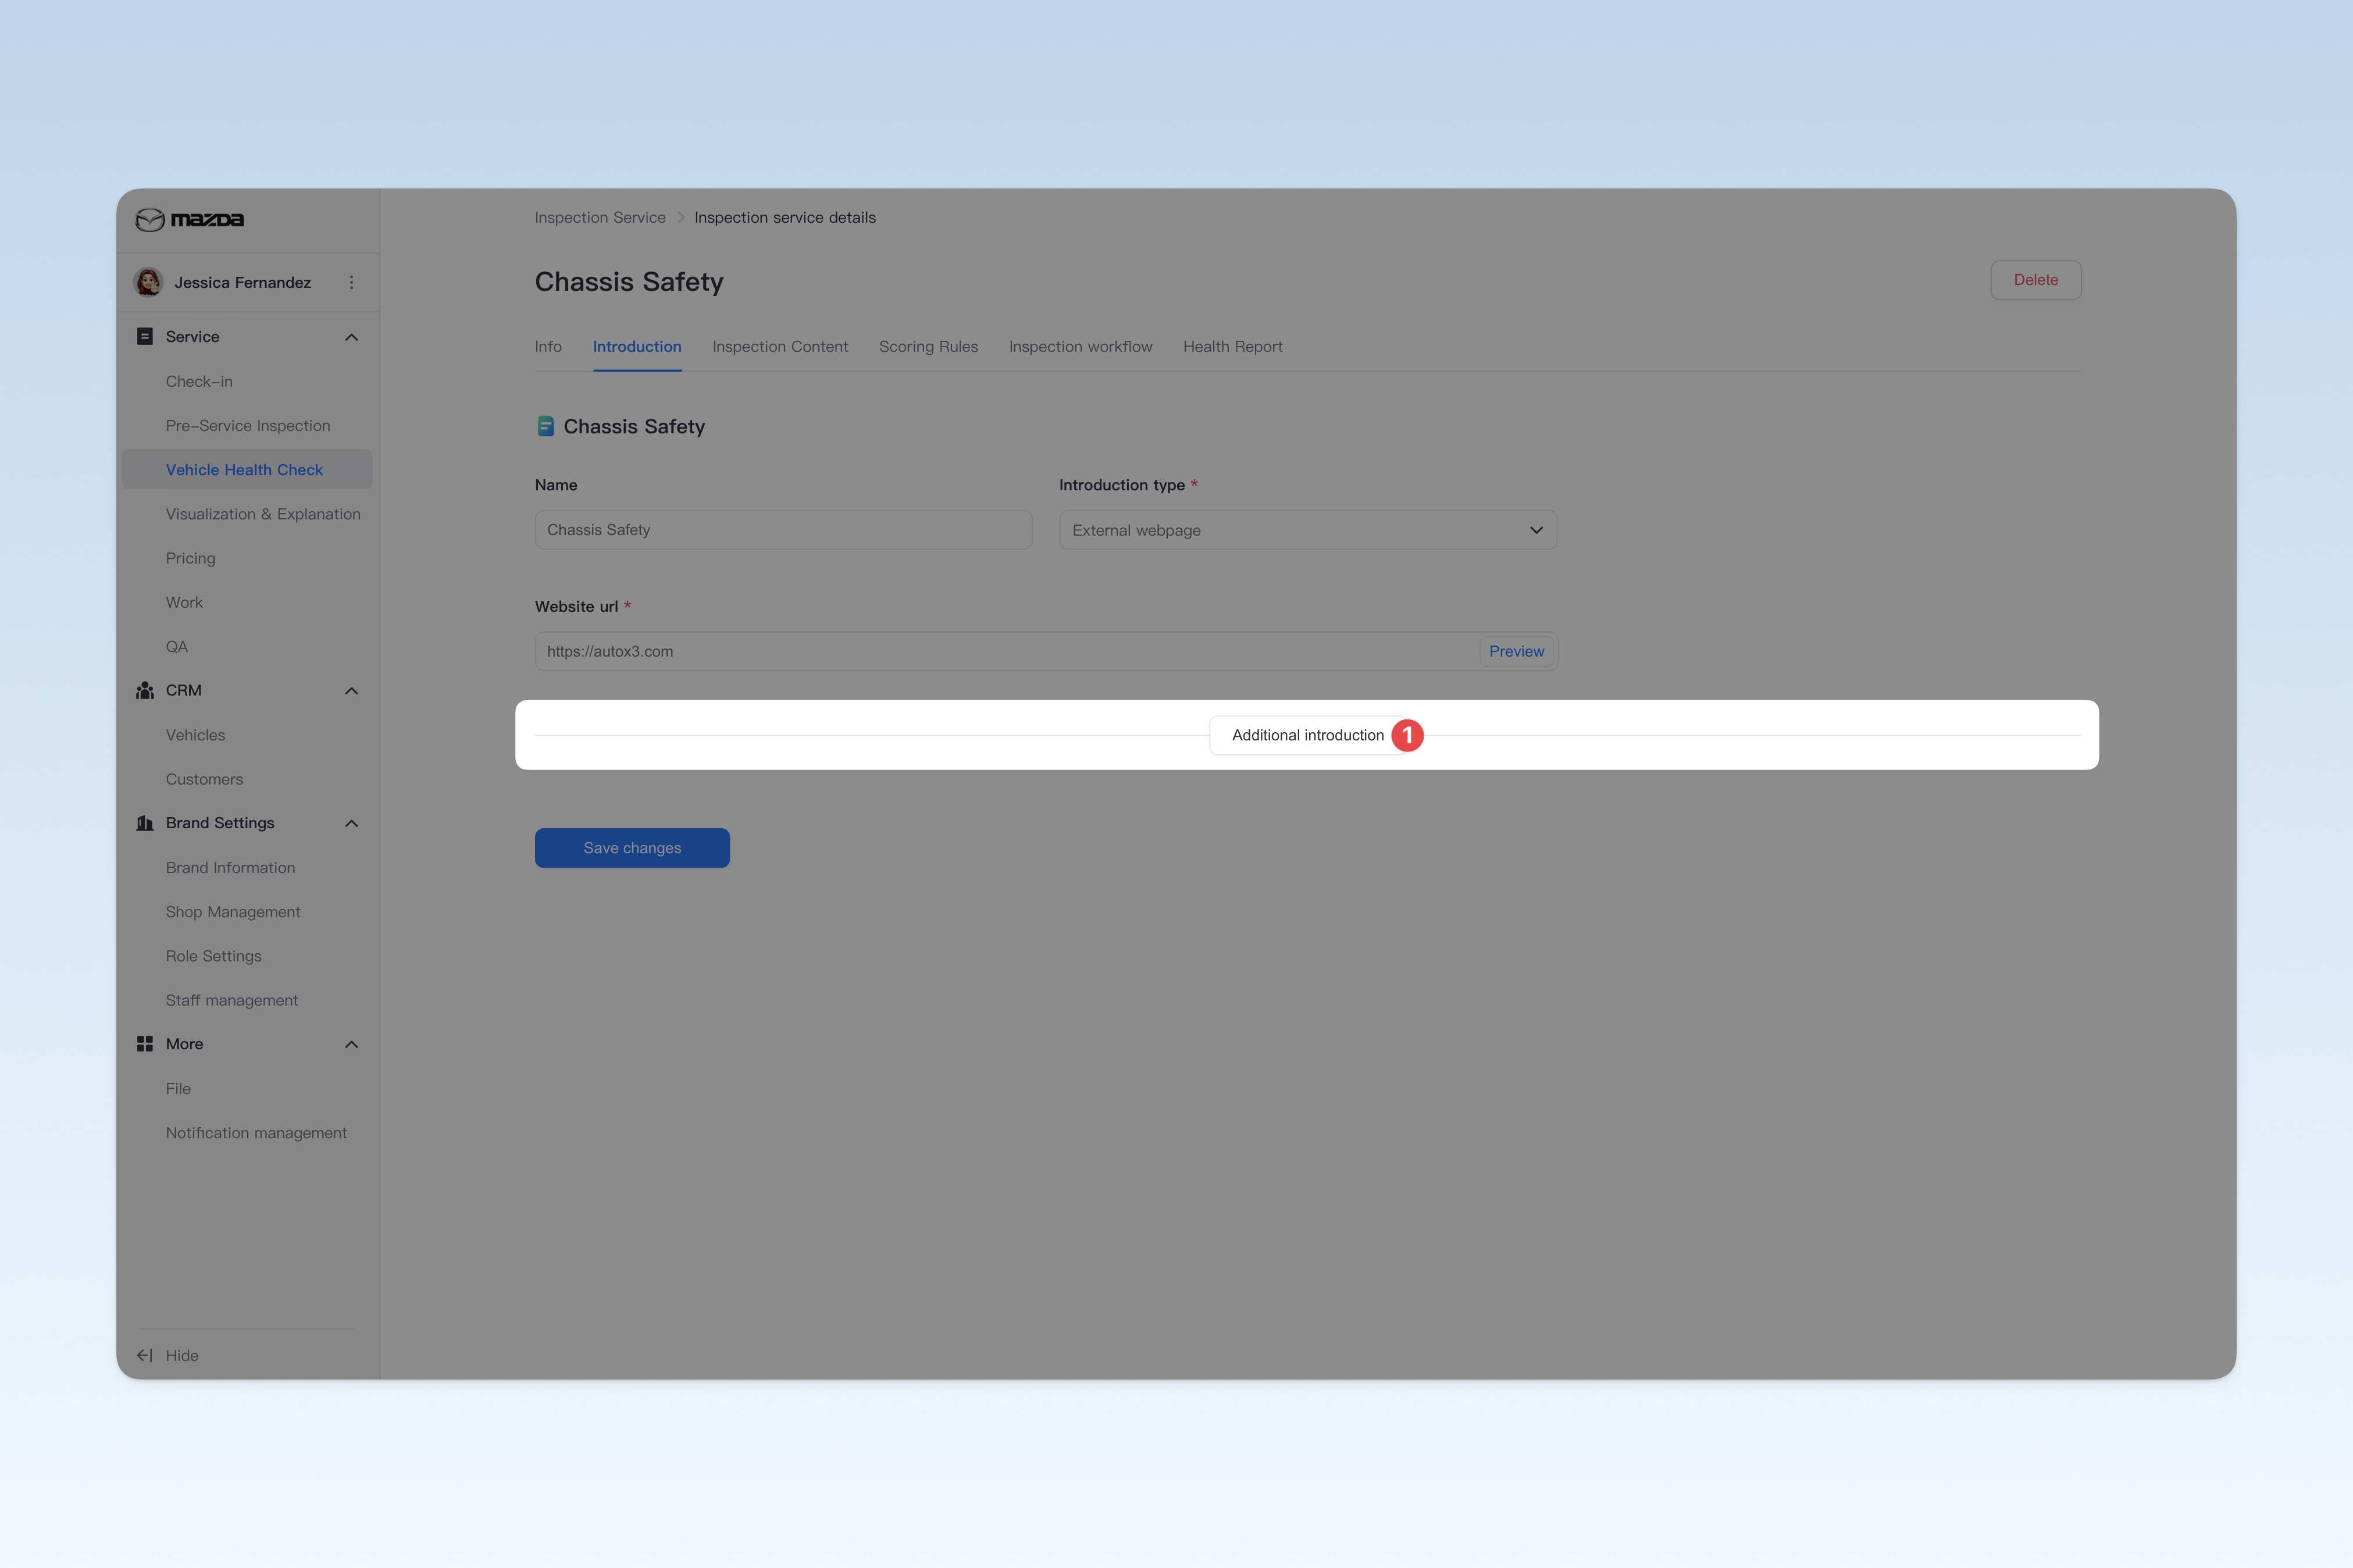Open the Introduction type dropdown
Screen dimensions: 2353x1568
coord(1308,530)
